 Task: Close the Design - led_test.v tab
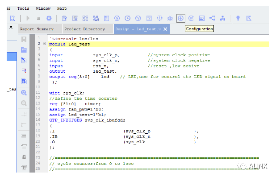click(165, 29)
